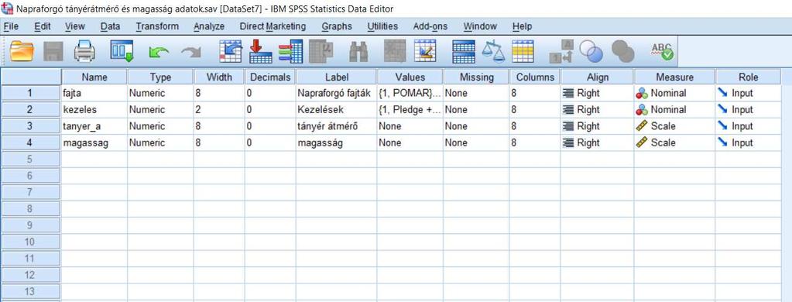Select the variable name tanyer_a
The width and height of the screenshot is (792, 302).
pos(94,126)
